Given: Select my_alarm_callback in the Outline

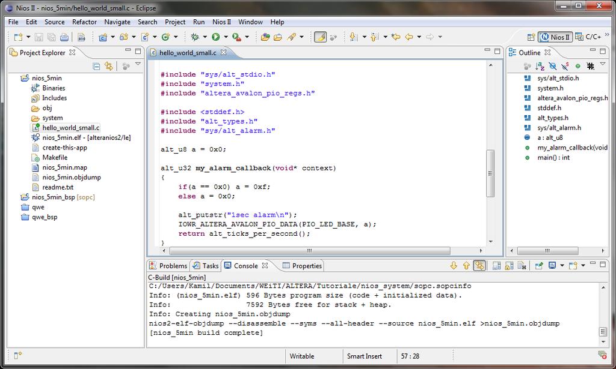Looking at the screenshot, I should 572,147.
